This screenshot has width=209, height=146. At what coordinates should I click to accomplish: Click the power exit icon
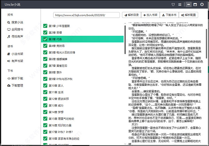click(205, 5)
